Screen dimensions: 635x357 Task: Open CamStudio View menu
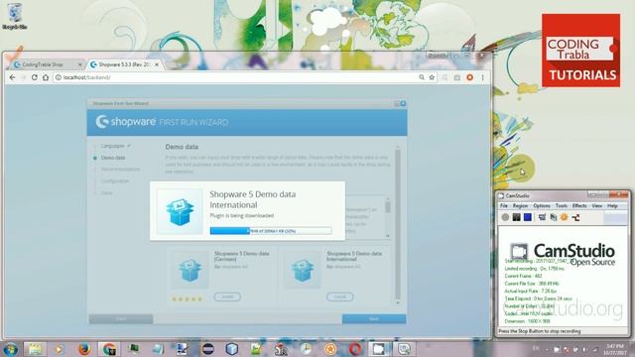coord(597,206)
